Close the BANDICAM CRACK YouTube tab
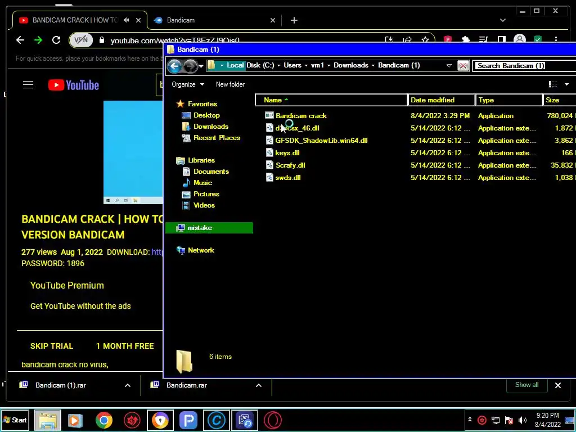 point(138,20)
